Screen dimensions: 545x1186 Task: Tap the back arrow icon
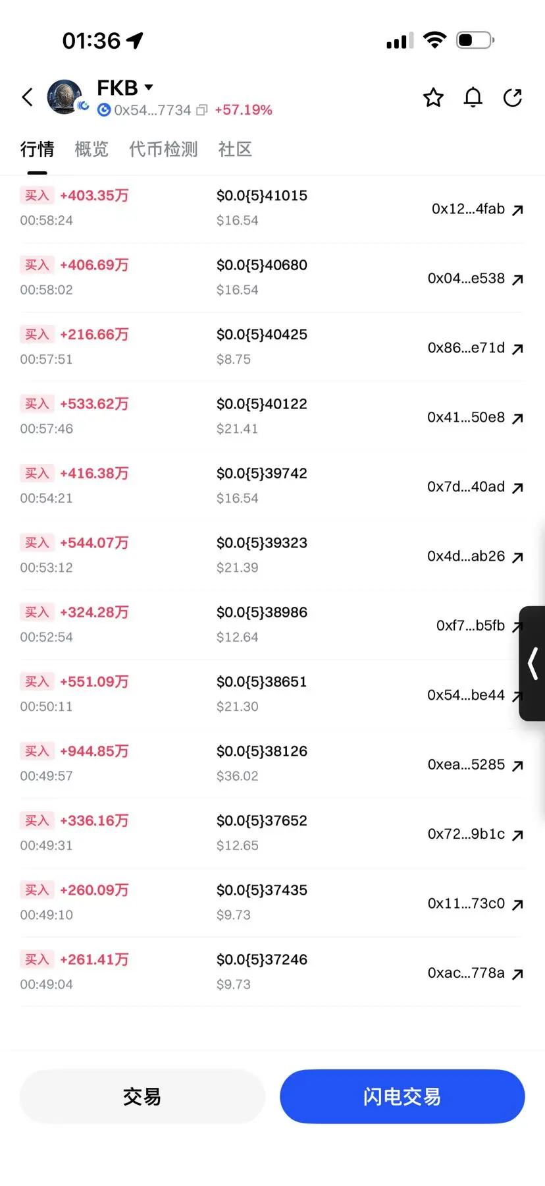(x=27, y=98)
